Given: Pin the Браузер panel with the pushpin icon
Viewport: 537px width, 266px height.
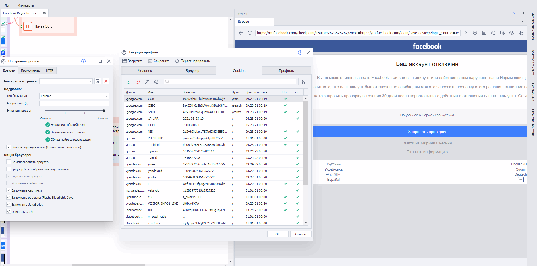Looking at the screenshot, I should pyautogui.click(x=523, y=13).
